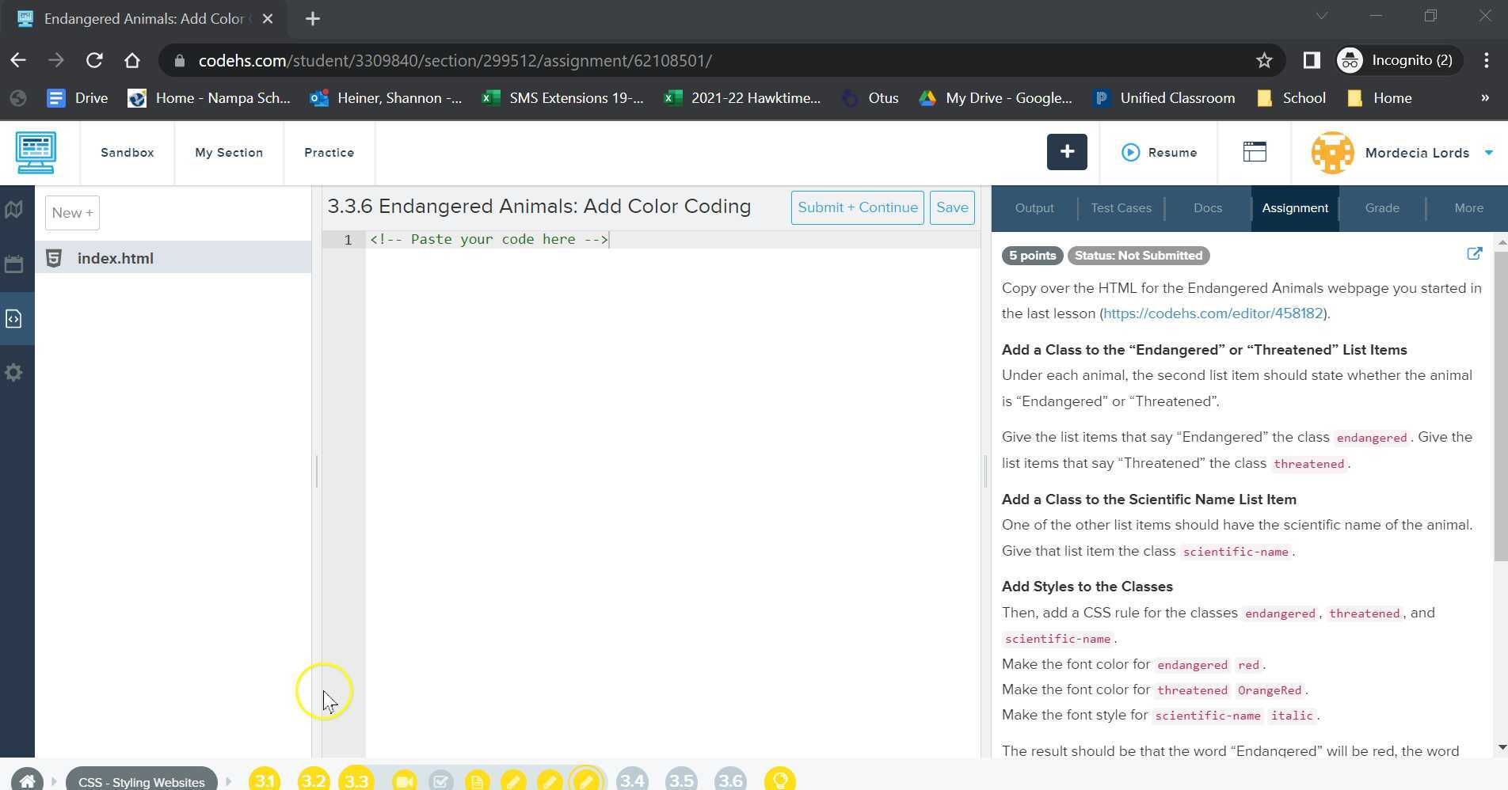Click the calendar icon in left sidebar
1508x790 pixels.
click(13, 264)
